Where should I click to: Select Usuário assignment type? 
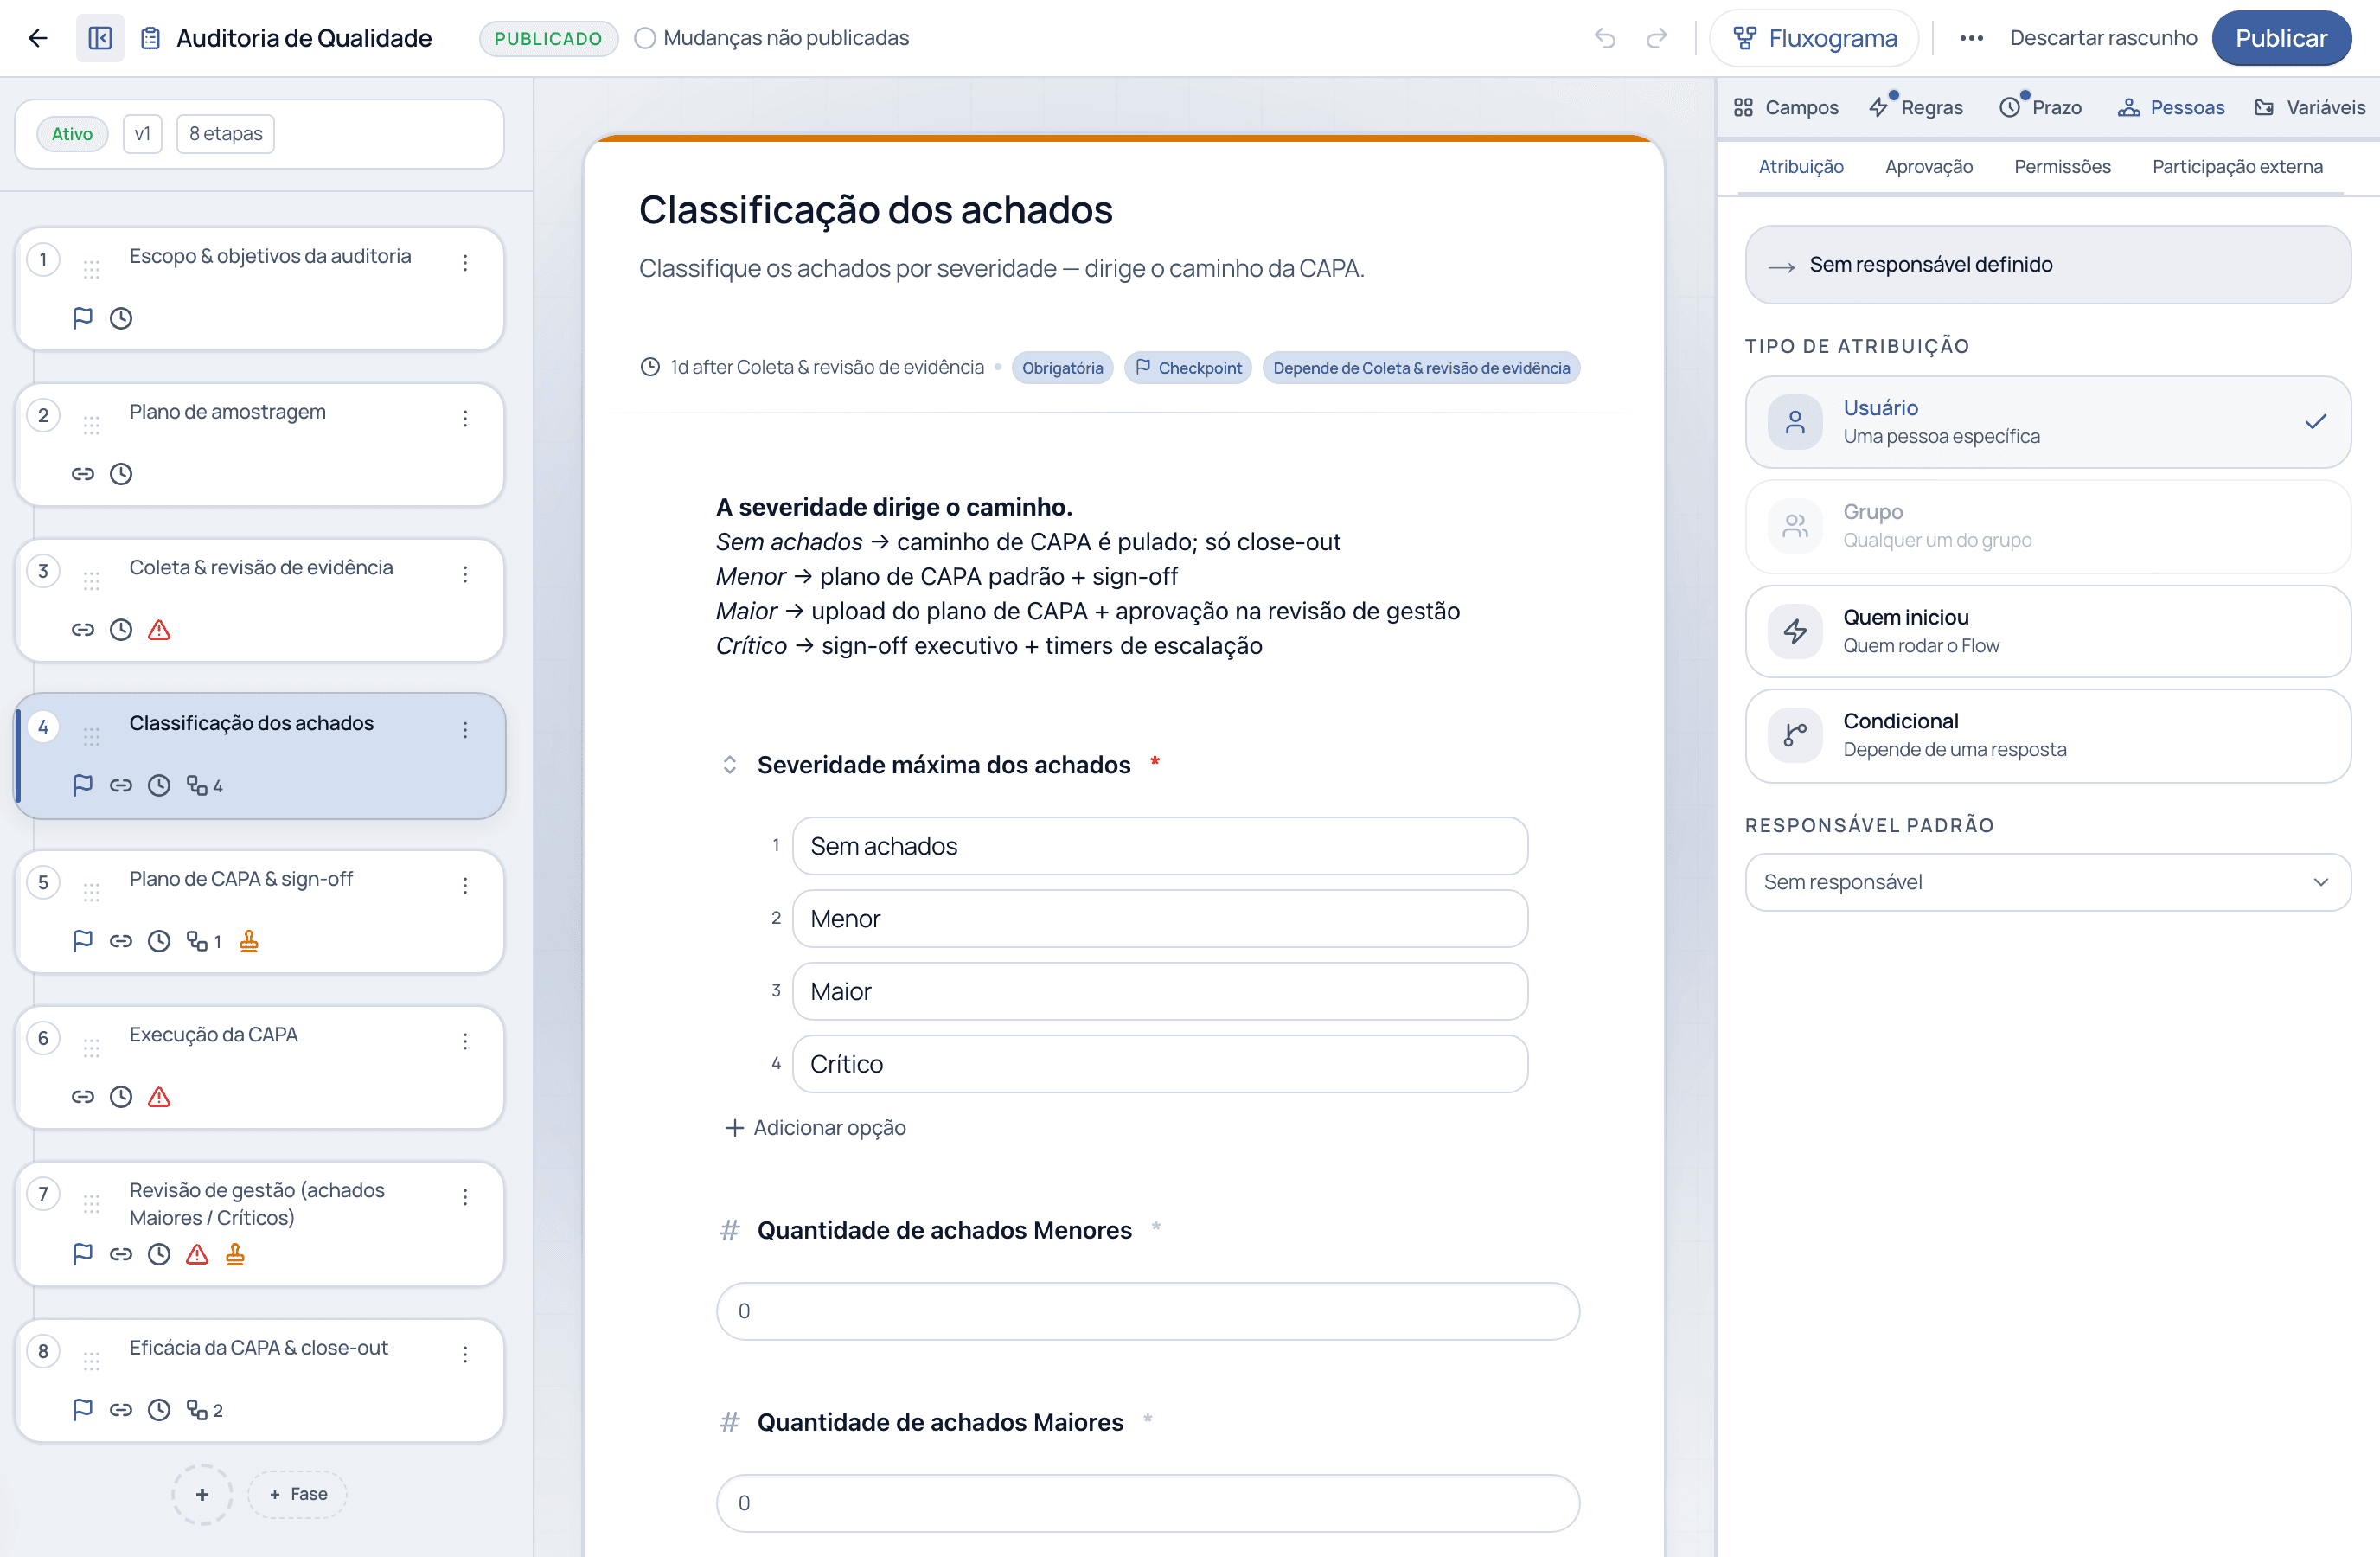[x=2047, y=422]
